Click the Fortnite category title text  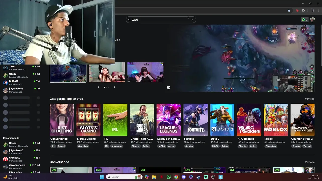tap(189, 139)
